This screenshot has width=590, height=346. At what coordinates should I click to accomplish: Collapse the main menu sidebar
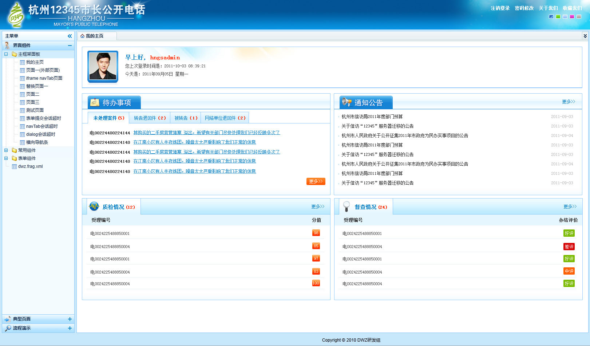tap(70, 36)
